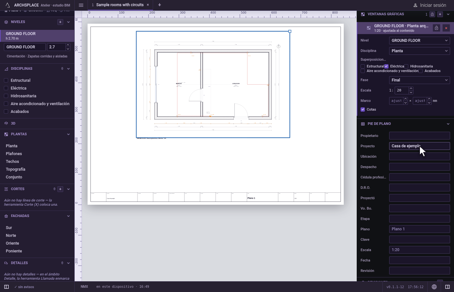Collapse the FACHADAS section

point(68,216)
